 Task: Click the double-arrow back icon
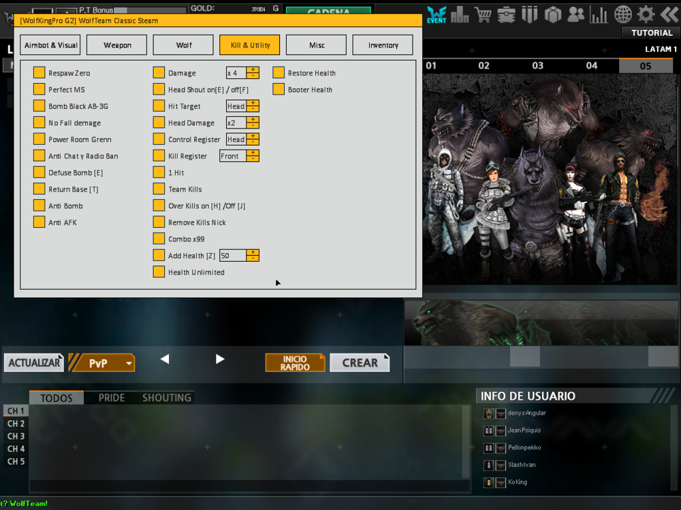click(669, 14)
